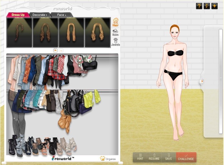Select the Jewels ring category icon
Image resolution: width=224 pixels, height=165 pixels.
point(115,42)
